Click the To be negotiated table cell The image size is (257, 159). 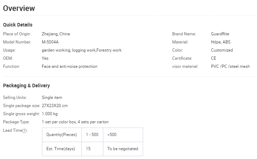pyautogui.click(x=123, y=149)
